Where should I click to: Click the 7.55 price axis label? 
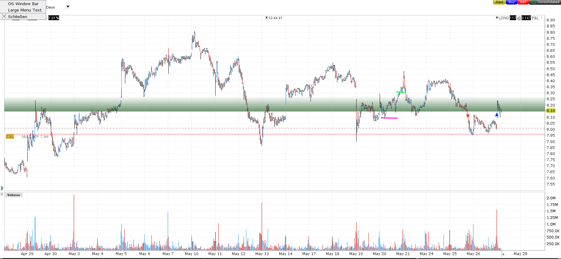pos(551,184)
